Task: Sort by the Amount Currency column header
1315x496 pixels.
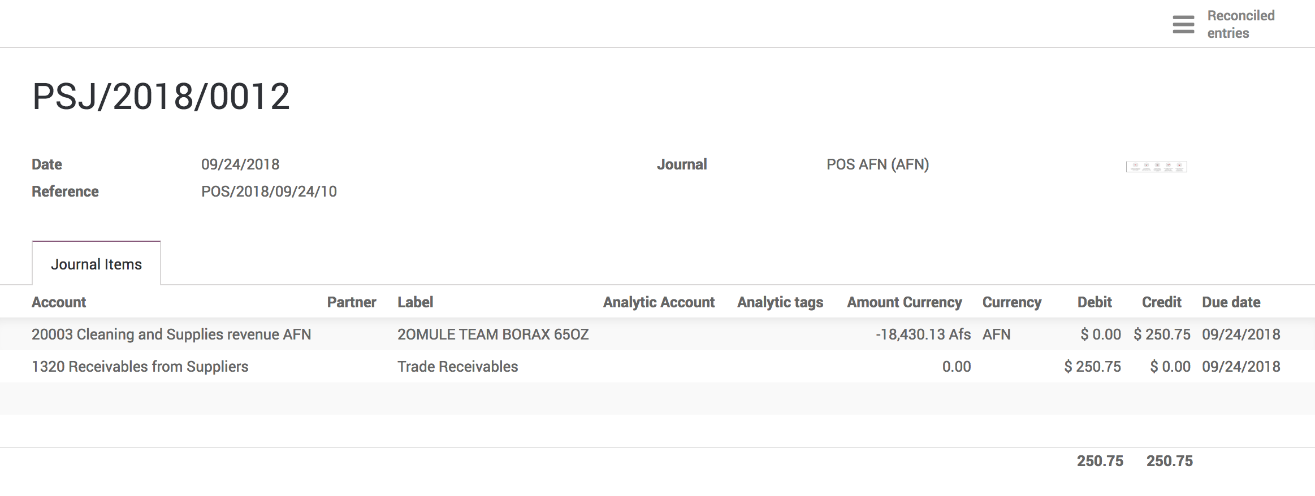Action: (905, 302)
